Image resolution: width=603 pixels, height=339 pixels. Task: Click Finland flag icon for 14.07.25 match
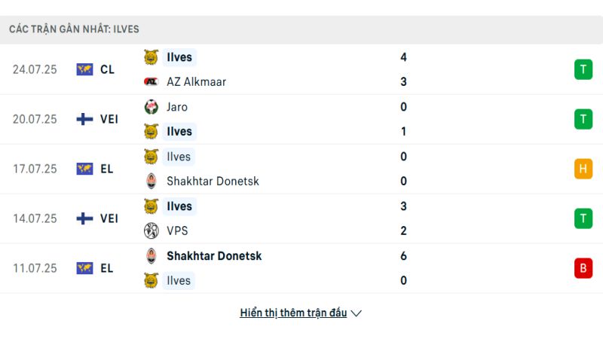(84, 218)
